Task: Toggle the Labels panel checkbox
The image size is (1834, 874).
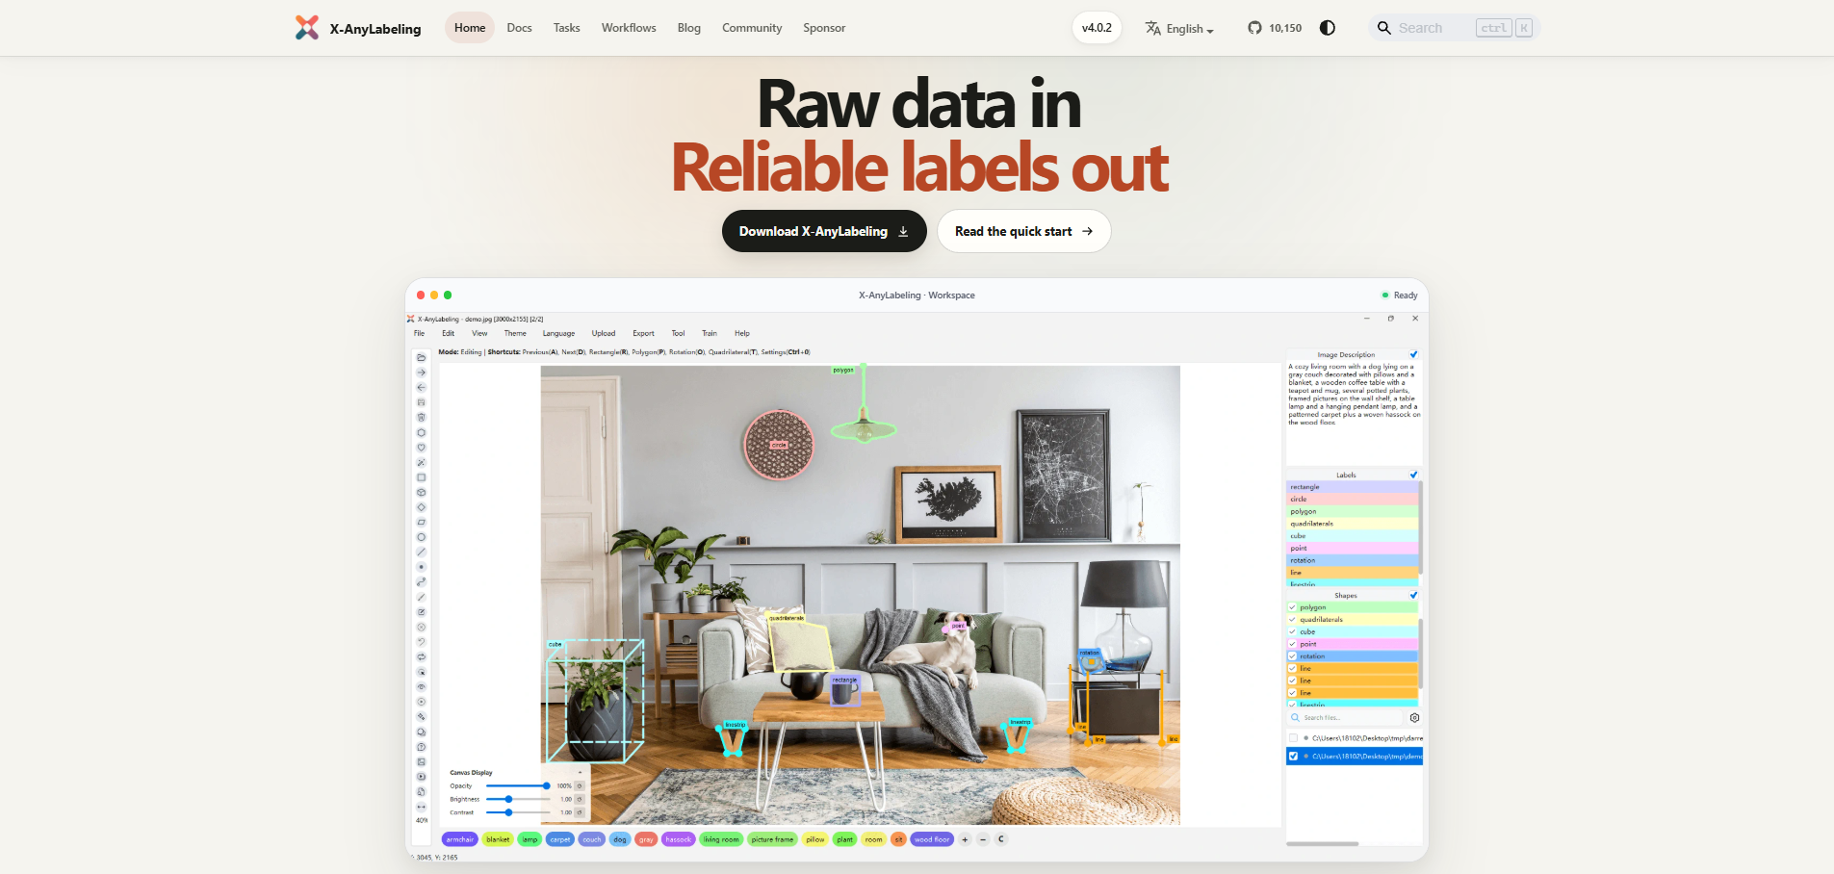Action: [1413, 476]
